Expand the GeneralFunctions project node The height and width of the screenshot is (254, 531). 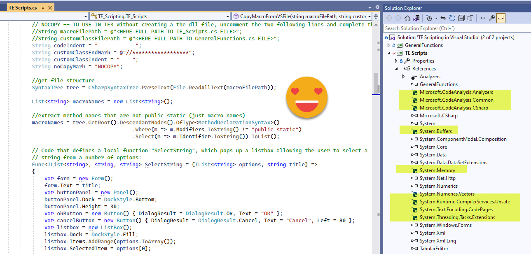[x=388, y=45]
